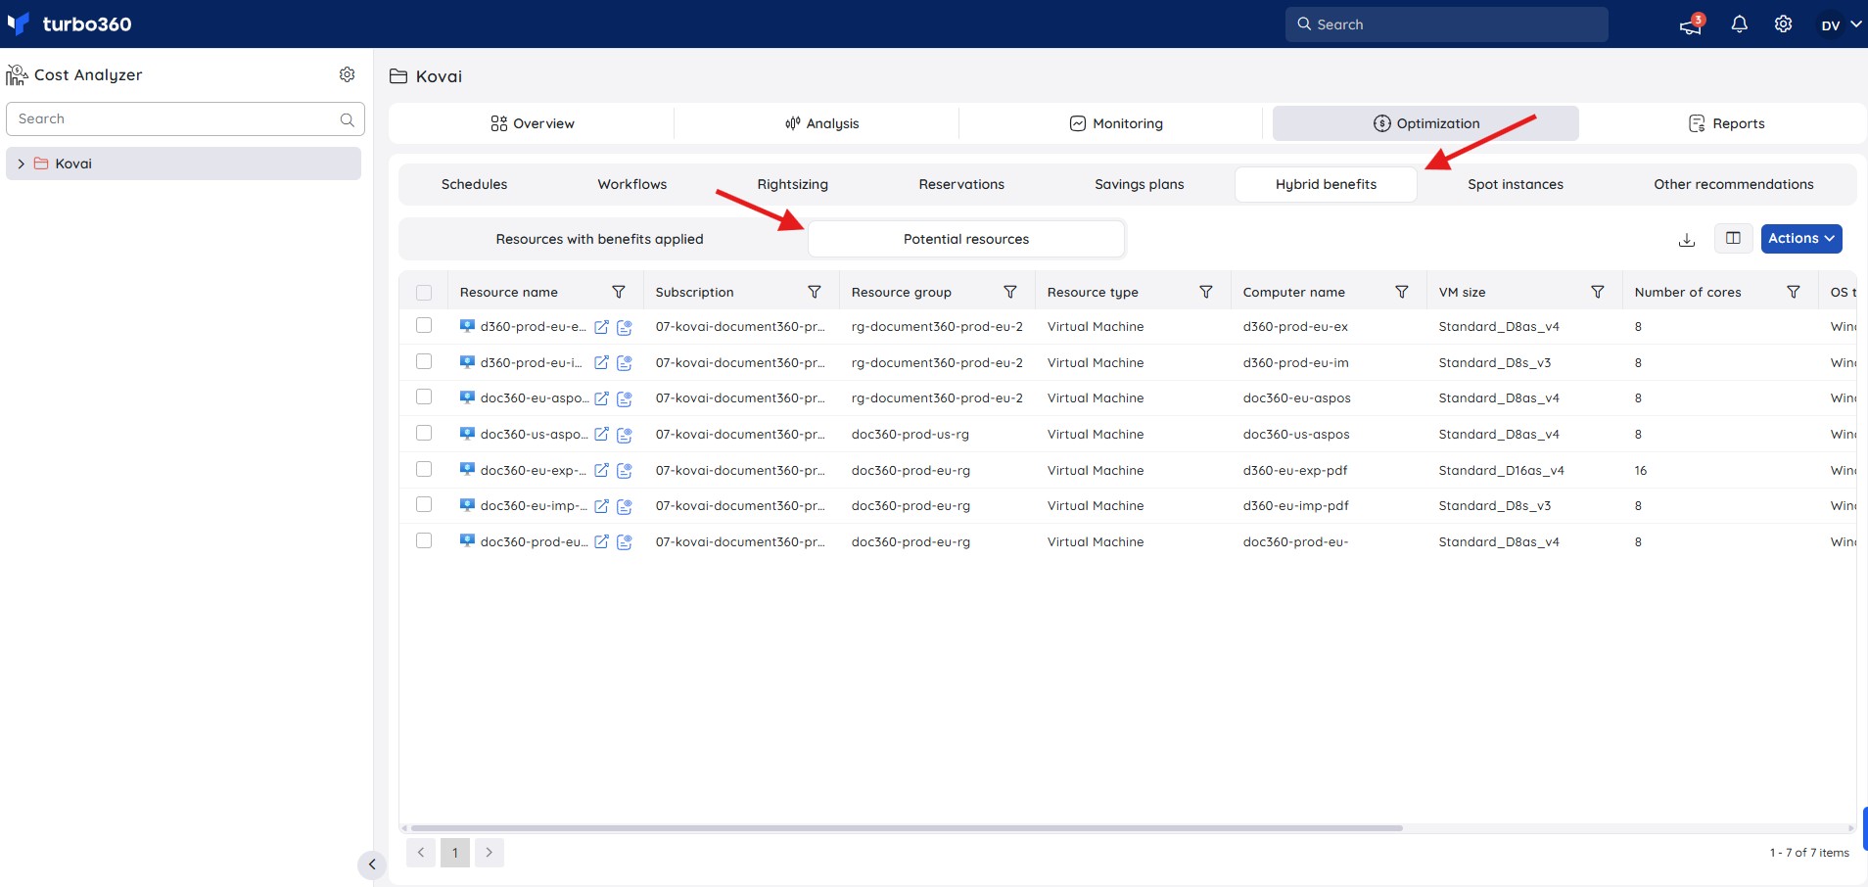Filter the Resource type column
This screenshot has width=1868, height=887.
tap(1206, 292)
